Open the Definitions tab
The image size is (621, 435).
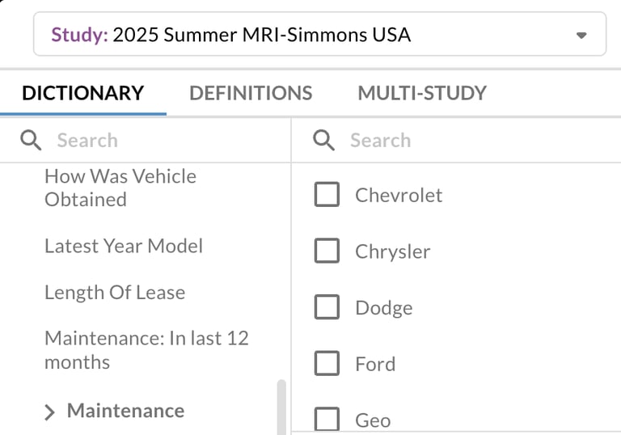pyautogui.click(x=251, y=93)
